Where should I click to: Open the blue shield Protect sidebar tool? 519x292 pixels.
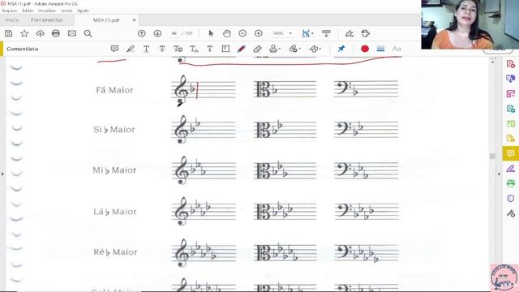511,198
